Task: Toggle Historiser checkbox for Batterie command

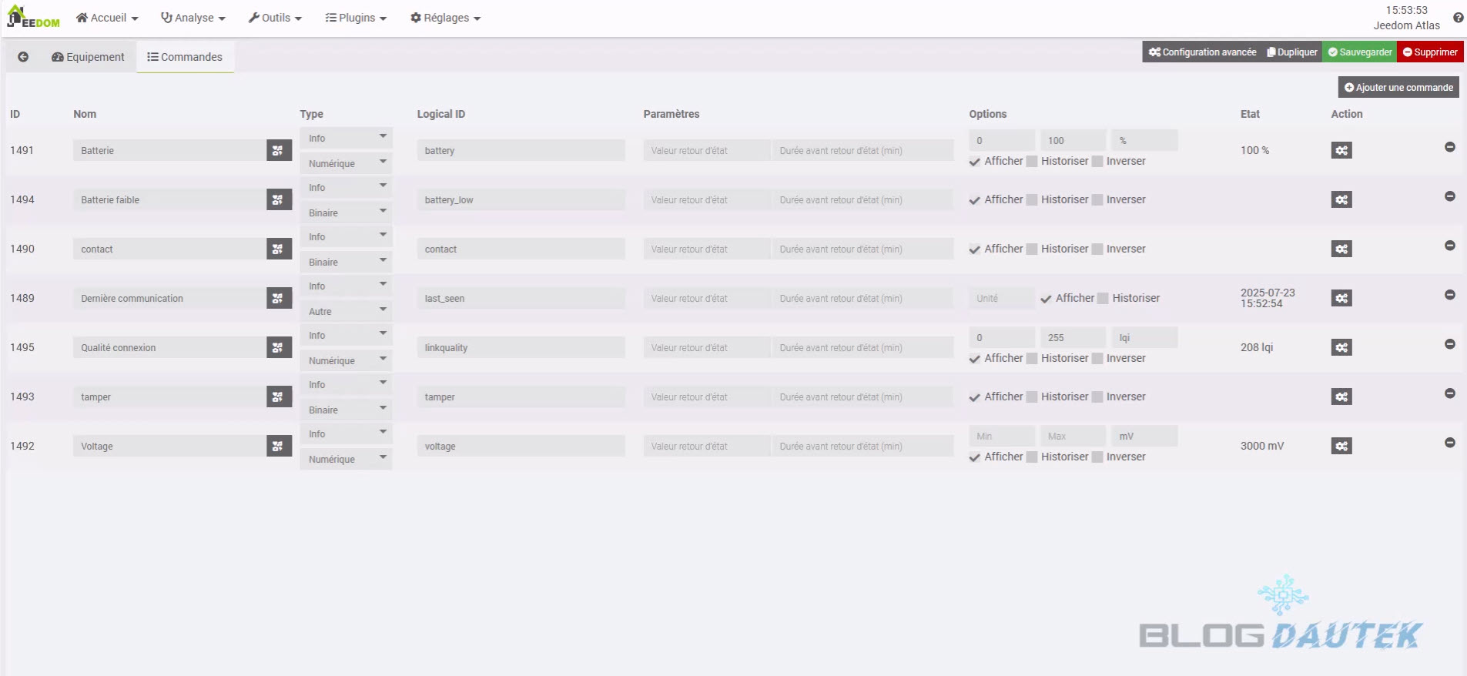Action: (1032, 162)
